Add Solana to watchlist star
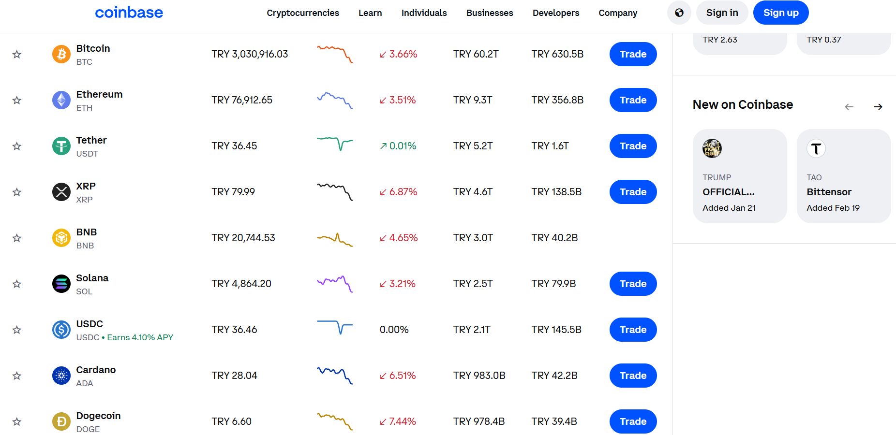 (17, 284)
